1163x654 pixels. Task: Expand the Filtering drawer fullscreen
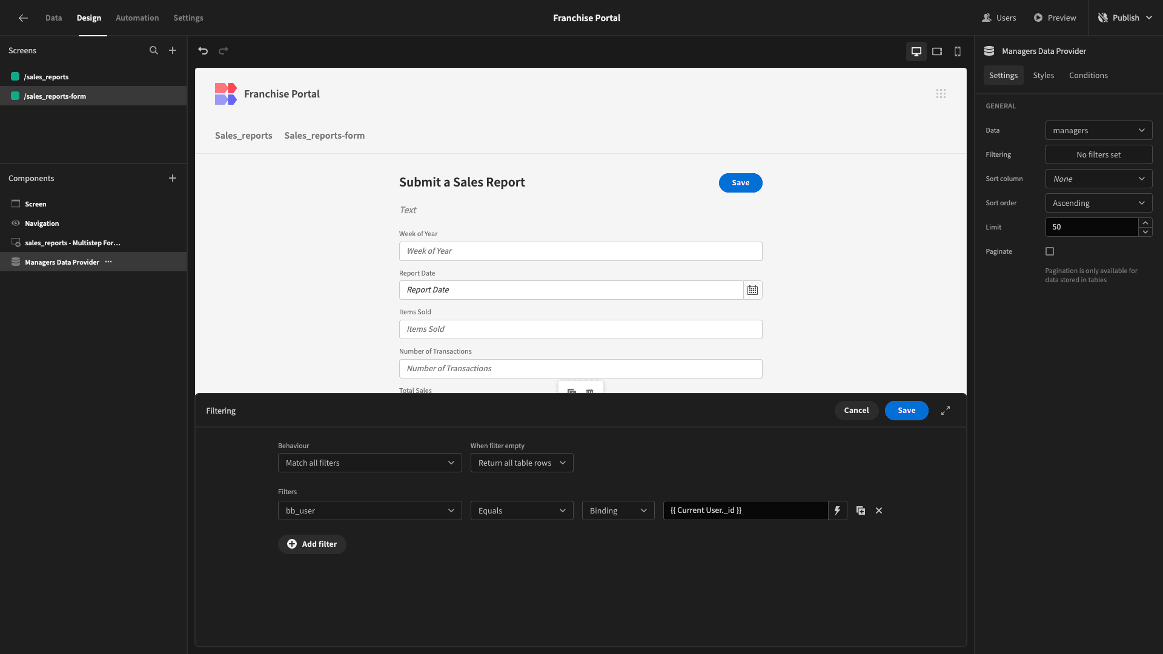(946, 411)
